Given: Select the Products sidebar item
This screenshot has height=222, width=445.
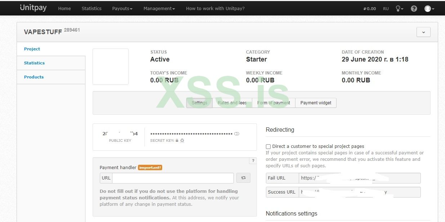Looking at the screenshot, I should point(51,77).
